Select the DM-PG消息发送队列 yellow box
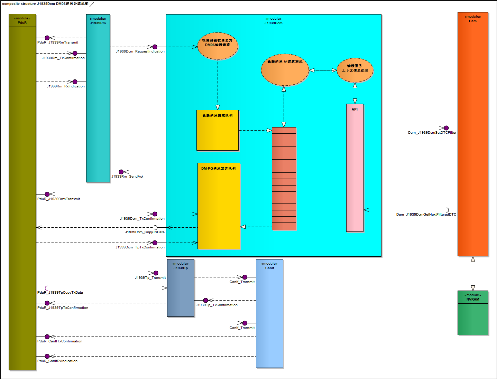This screenshot has height=379, width=497. click(x=219, y=206)
